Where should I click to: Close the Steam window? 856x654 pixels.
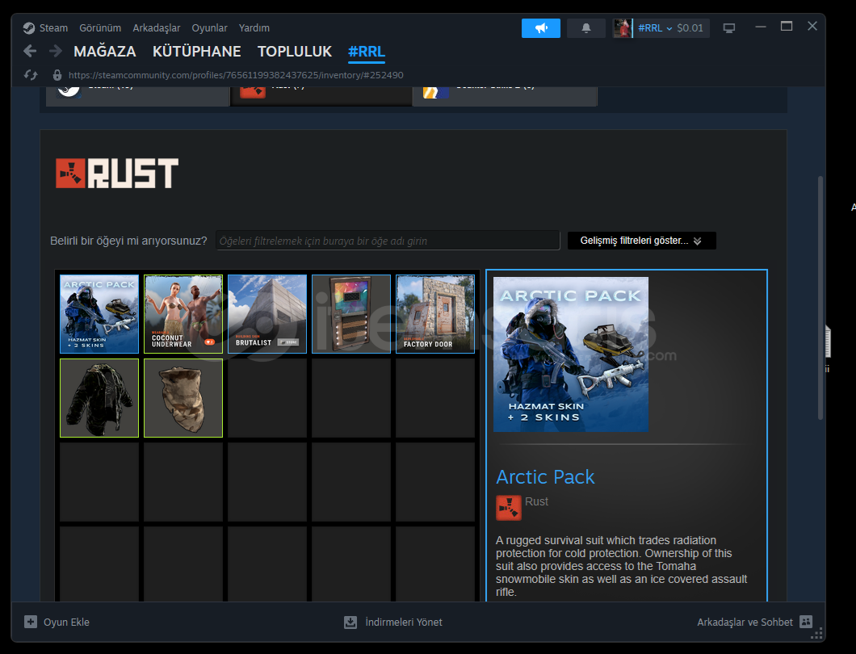(812, 26)
